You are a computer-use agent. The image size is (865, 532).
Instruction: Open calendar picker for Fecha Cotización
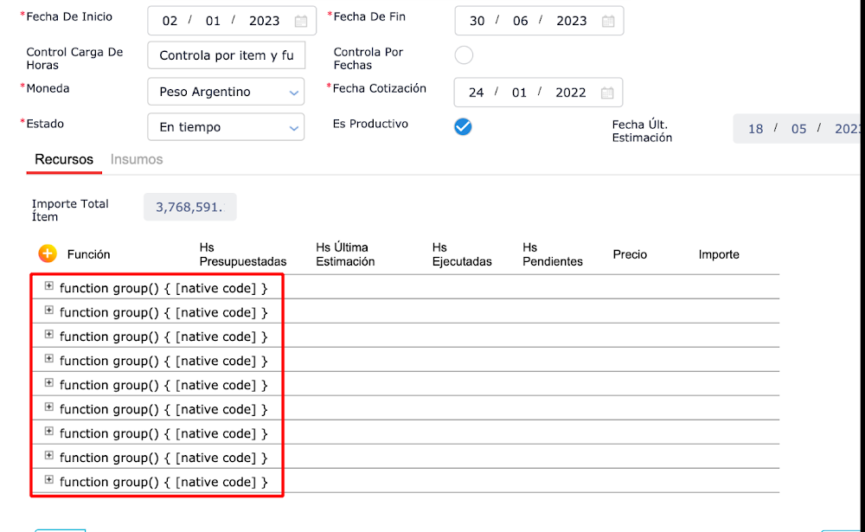coord(607,93)
